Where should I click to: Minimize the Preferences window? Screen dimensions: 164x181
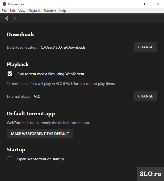pos(134,4)
